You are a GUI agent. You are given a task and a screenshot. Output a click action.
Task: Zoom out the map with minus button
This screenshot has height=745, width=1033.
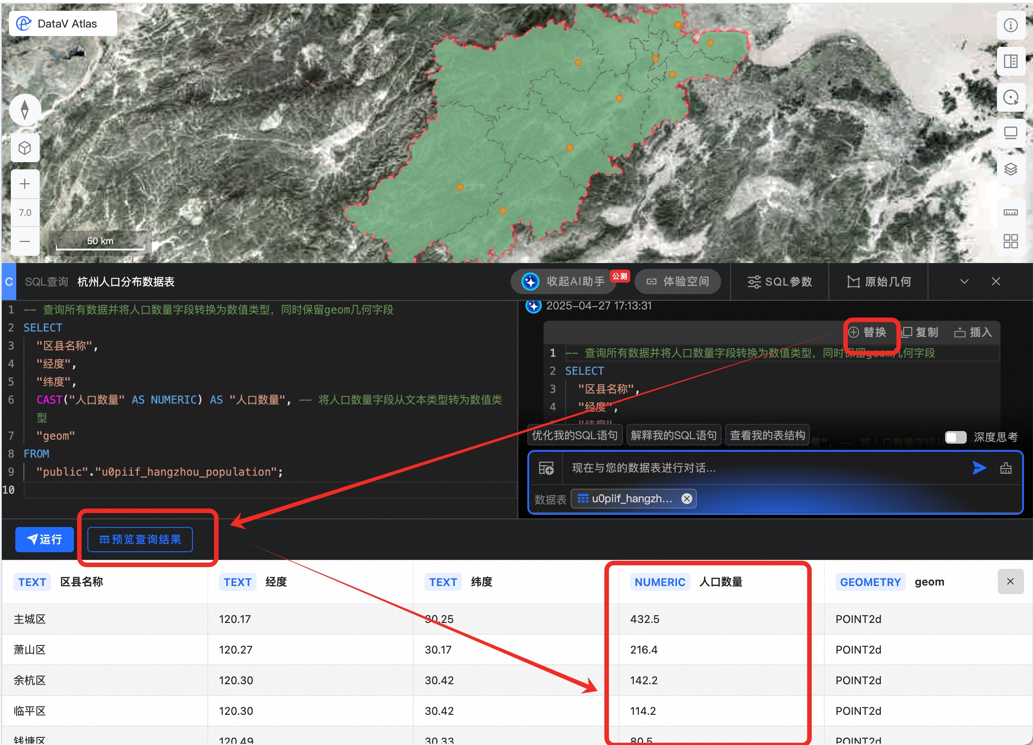point(25,241)
